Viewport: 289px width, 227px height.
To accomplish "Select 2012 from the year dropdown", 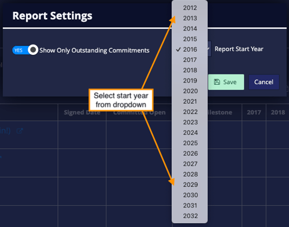I will (190, 8).
